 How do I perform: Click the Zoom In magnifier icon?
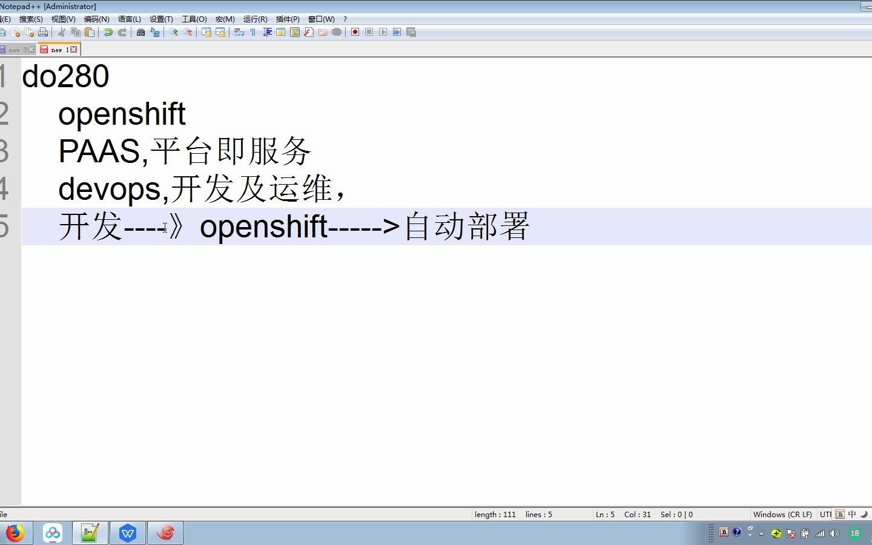(x=174, y=32)
